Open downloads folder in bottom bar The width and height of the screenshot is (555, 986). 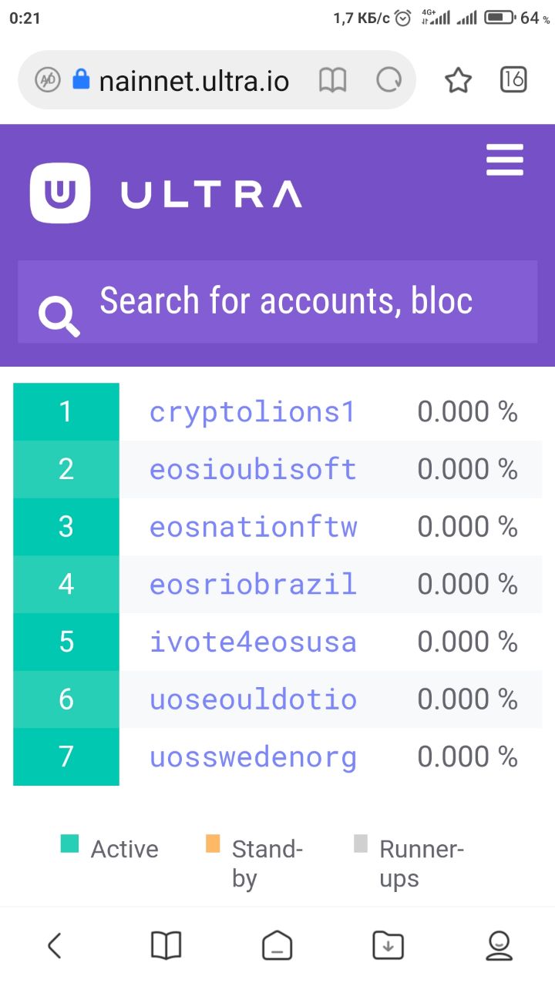click(388, 945)
